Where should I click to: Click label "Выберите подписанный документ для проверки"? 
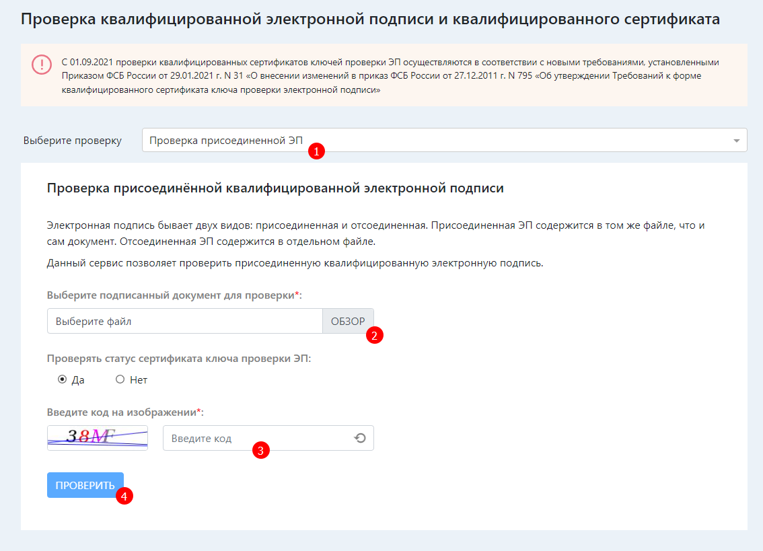click(174, 295)
